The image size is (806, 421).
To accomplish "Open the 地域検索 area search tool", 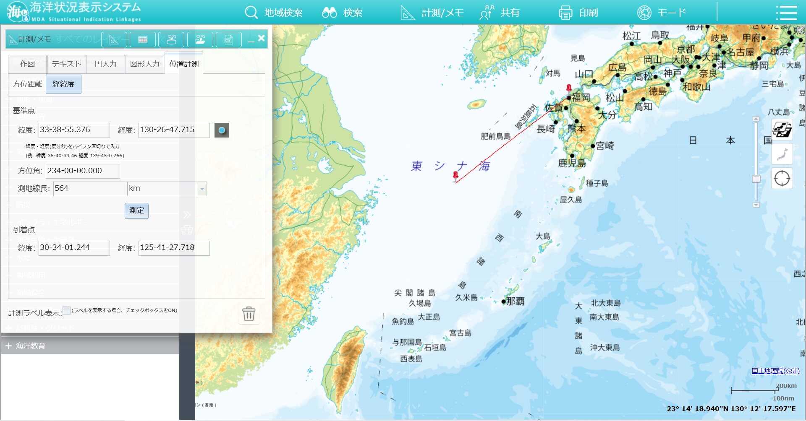I will 274,13.
